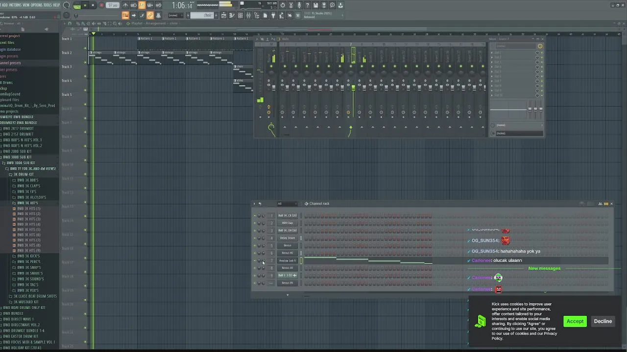
Task: Select the Delay Snare channel button
Action: tap(288, 238)
